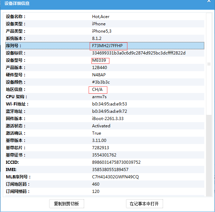Select the ICCID value 89860314758730039752

pos(116,162)
